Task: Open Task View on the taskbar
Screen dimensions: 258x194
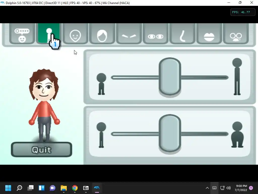Action: coord(30,188)
